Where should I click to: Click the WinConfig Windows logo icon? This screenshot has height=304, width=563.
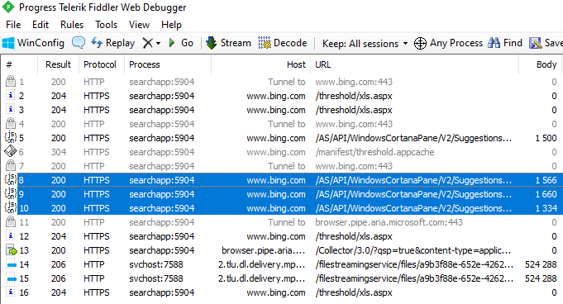(x=8, y=43)
